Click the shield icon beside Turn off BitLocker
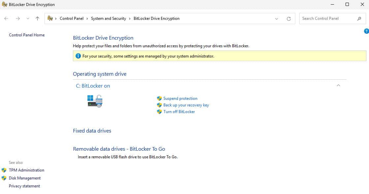 point(159,111)
